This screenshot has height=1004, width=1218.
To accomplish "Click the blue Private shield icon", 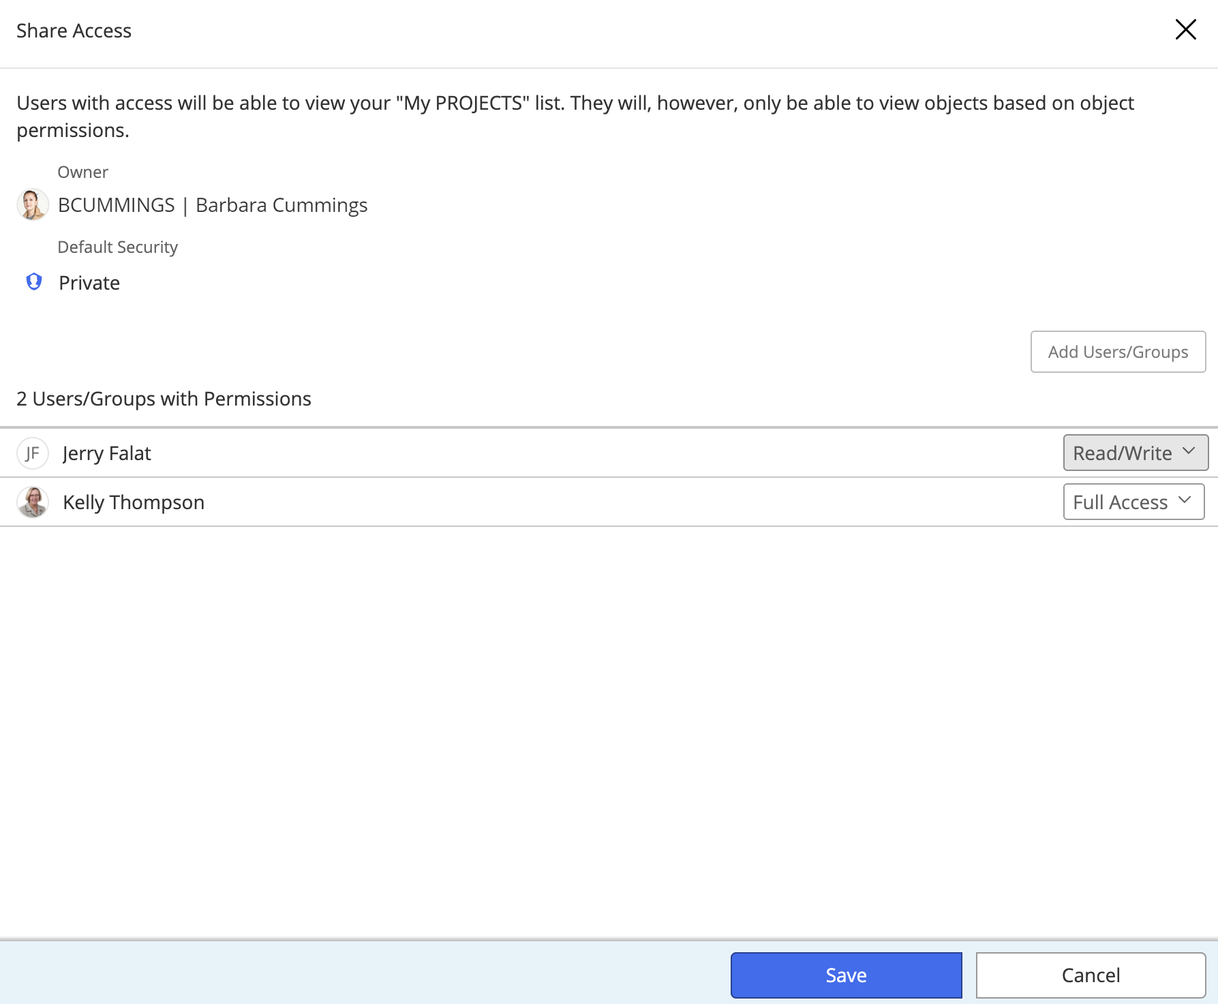I will click(34, 282).
